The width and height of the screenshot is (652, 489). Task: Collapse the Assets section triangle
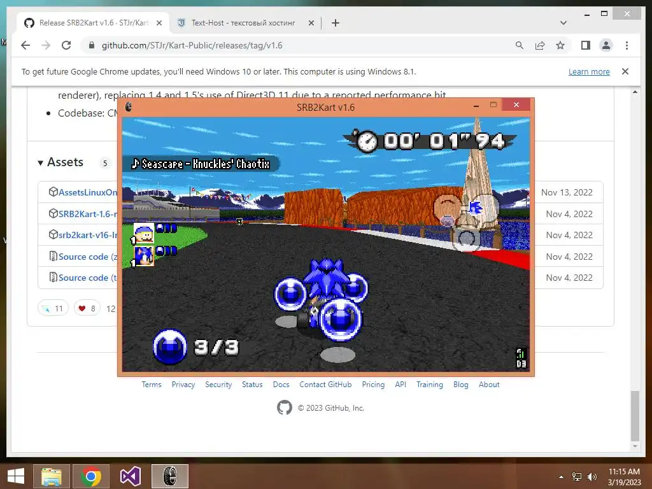(x=40, y=162)
